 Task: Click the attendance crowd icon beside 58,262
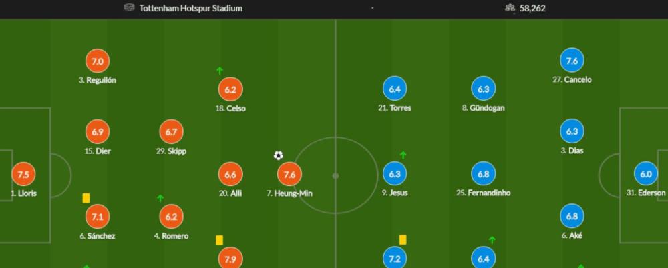(x=510, y=7)
